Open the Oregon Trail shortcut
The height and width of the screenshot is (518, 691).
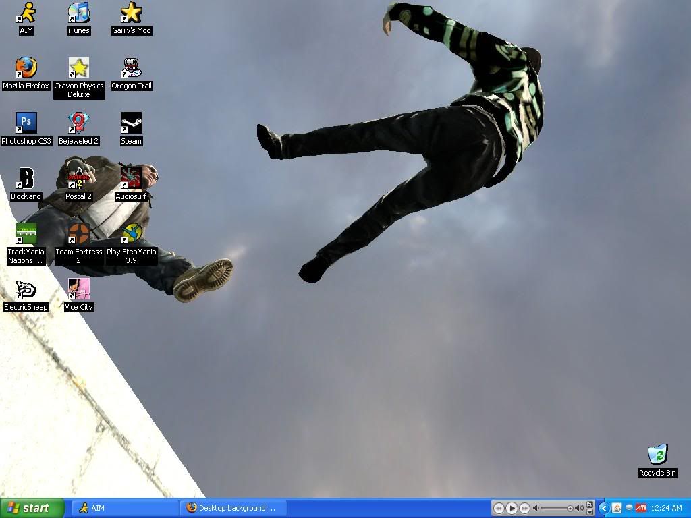[x=131, y=68]
